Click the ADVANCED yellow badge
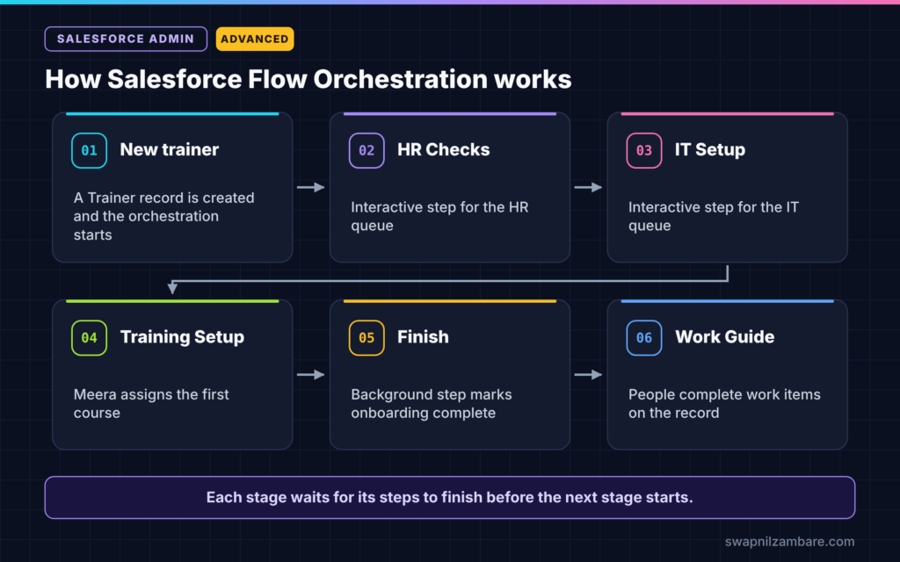This screenshot has height=562, width=900. click(x=255, y=39)
